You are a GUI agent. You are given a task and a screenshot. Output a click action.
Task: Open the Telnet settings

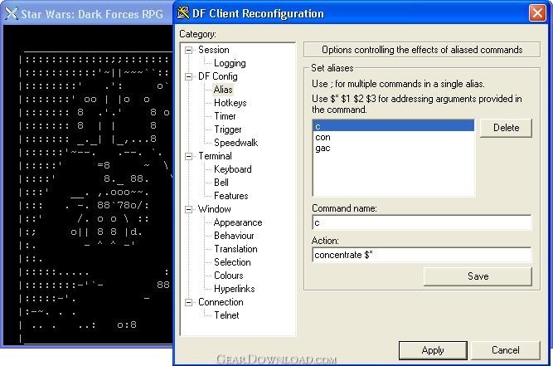(x=226, y=315)
